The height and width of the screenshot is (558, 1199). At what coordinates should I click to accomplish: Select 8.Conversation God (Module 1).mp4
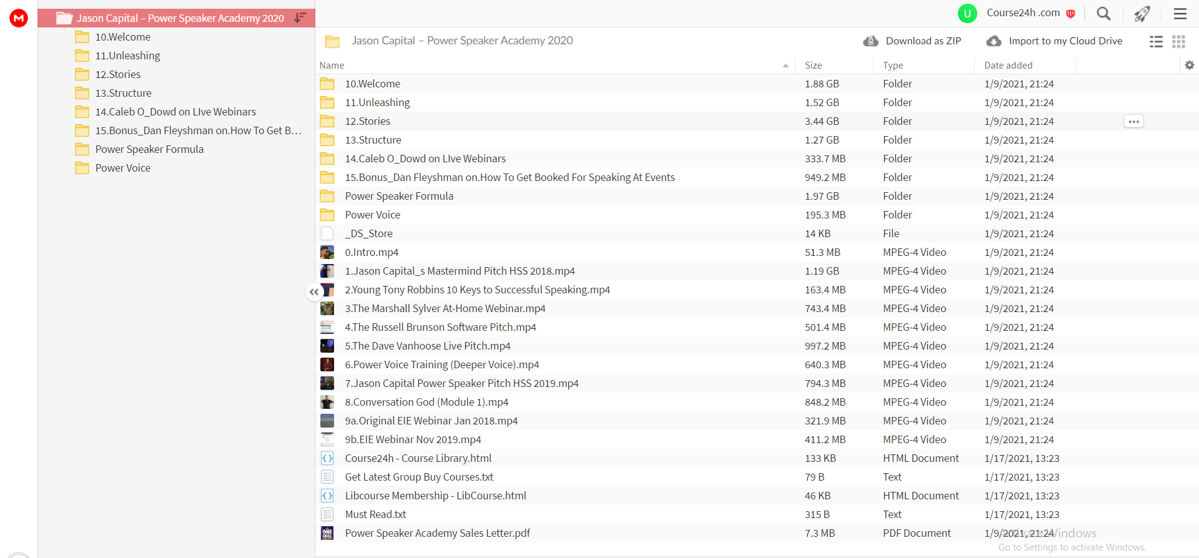pyautogui.click(x=757, y=402)
